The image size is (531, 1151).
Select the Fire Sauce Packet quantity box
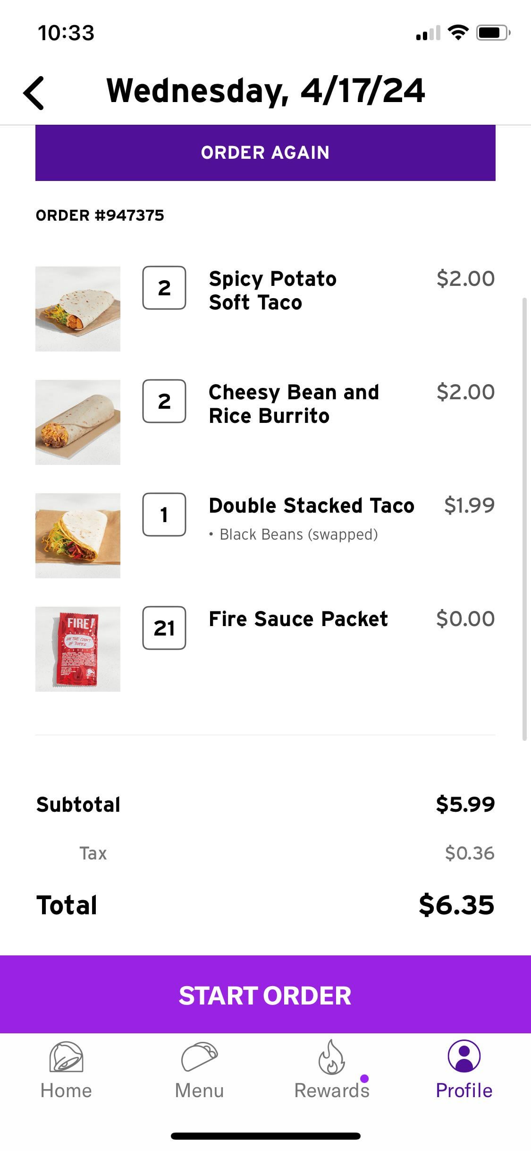pos(164,628)
